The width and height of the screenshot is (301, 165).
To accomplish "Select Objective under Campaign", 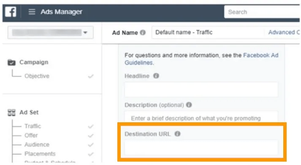I will click(37, 76).
